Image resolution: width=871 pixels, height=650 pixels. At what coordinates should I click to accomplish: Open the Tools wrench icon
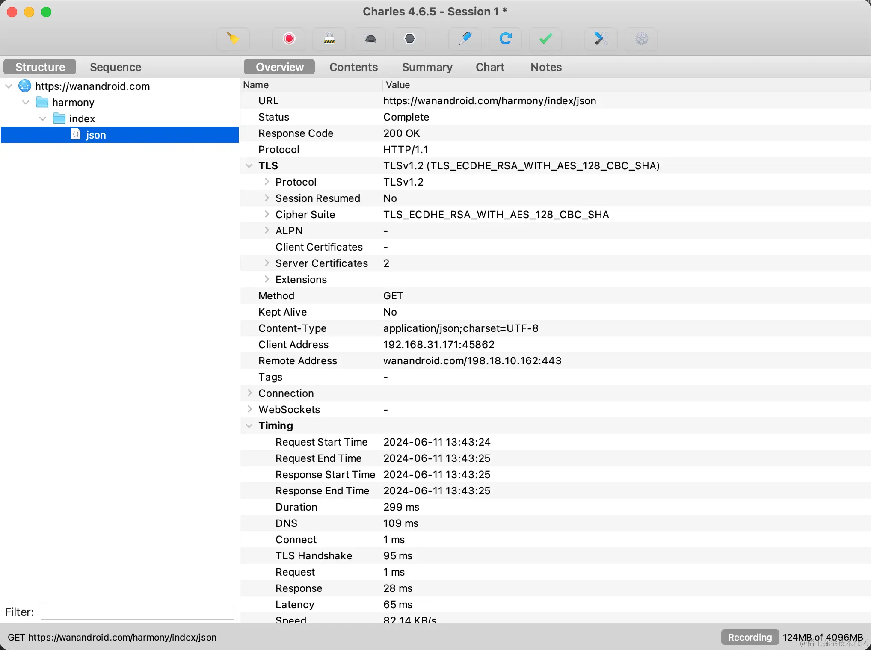point(601,39)
